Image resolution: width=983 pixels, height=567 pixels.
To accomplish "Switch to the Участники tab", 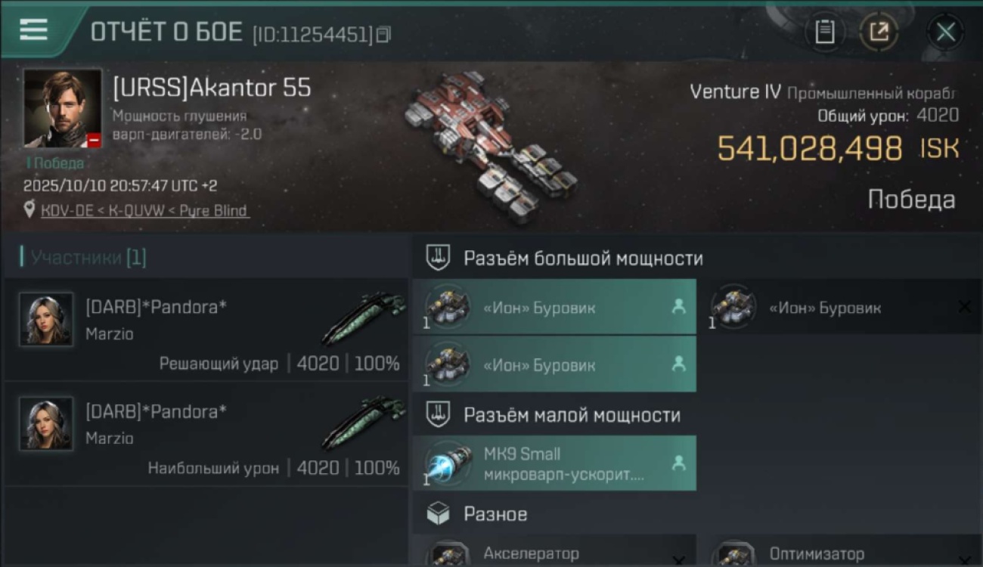I will tap(84, 257).
